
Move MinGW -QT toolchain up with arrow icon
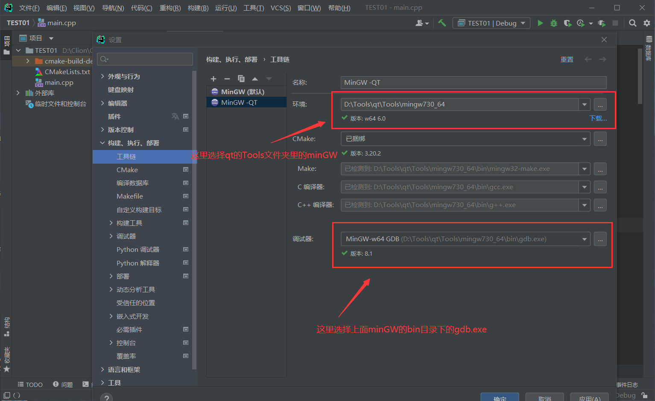(255, 78)
